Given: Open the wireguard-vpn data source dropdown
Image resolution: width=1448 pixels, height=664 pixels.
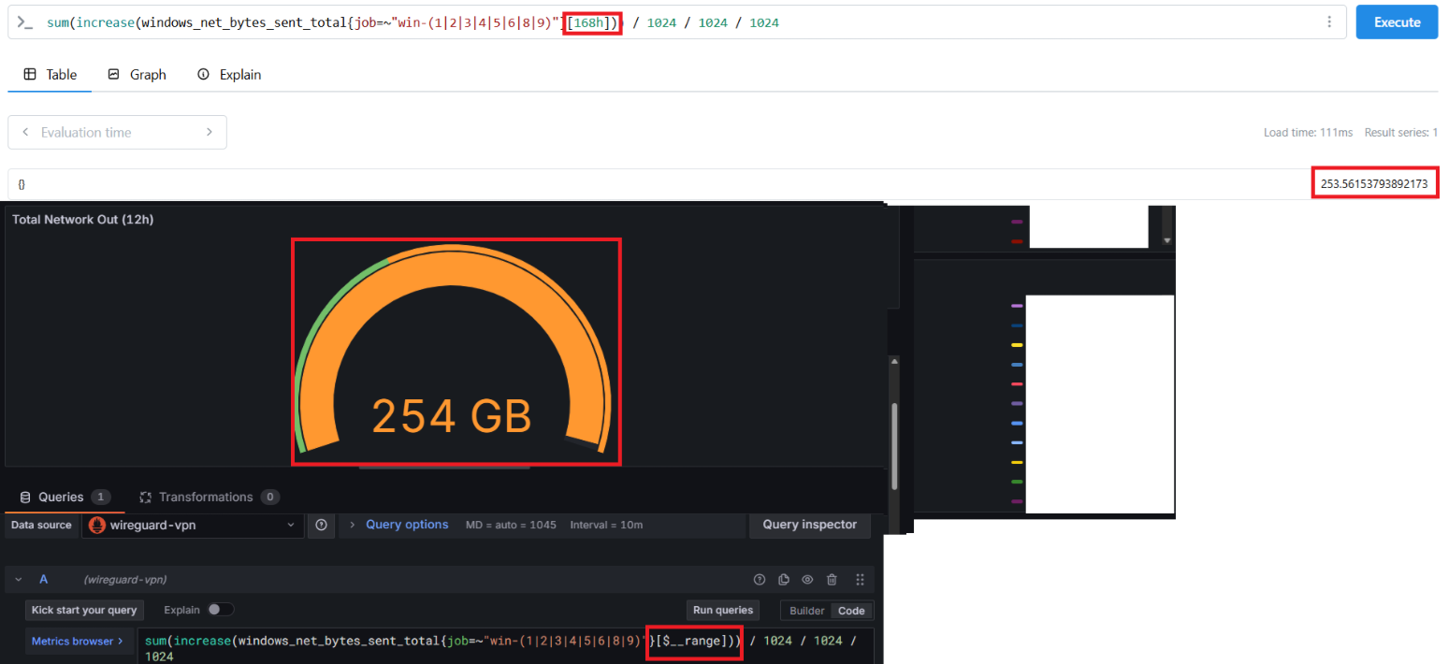Looking at the screenshot, I should 192,526.
